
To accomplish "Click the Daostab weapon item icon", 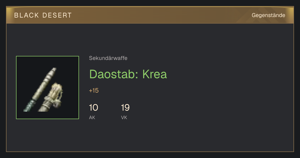I will coord(47,88).
